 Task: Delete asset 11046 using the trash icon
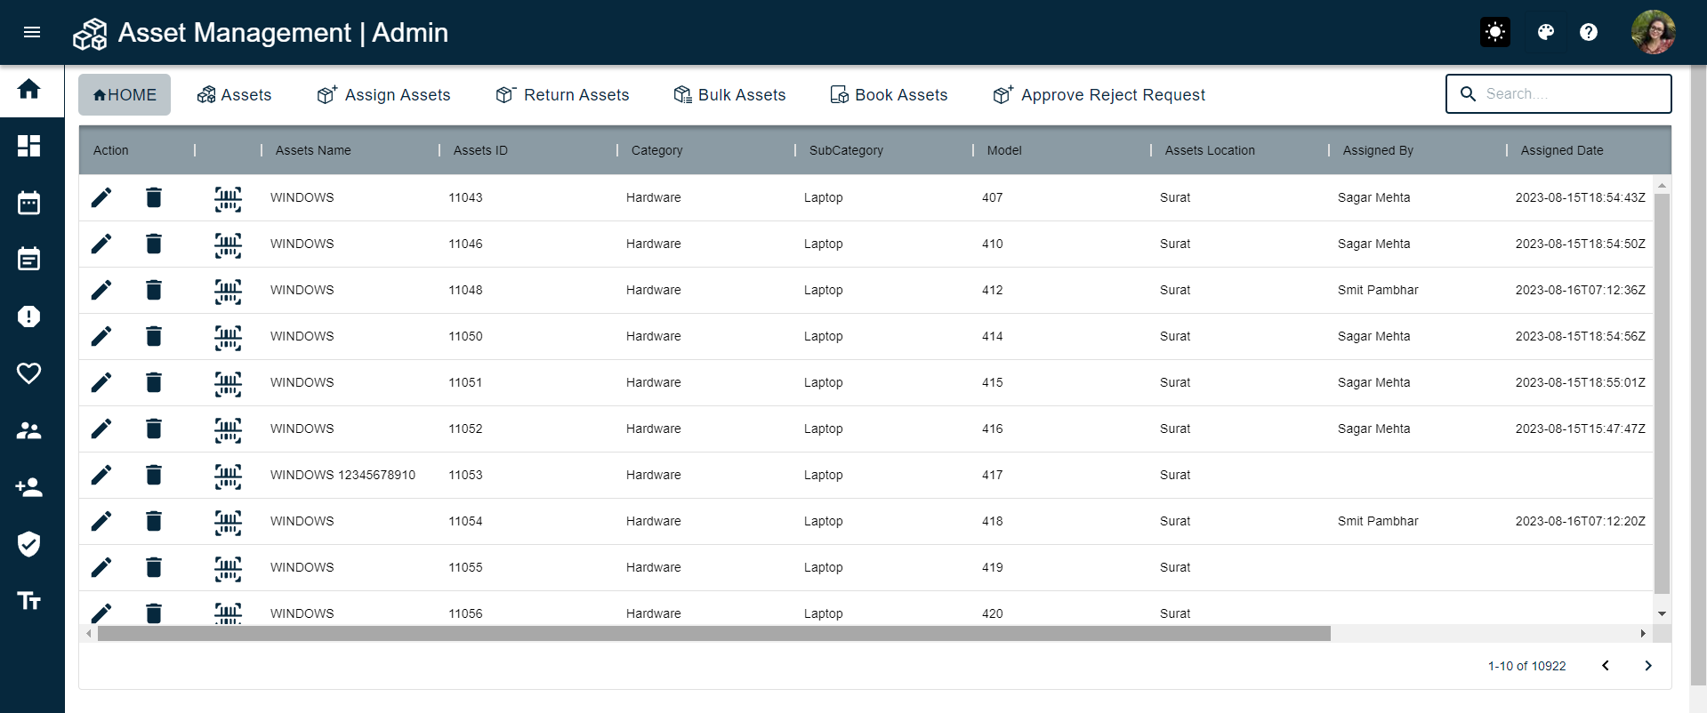(154, 244)
